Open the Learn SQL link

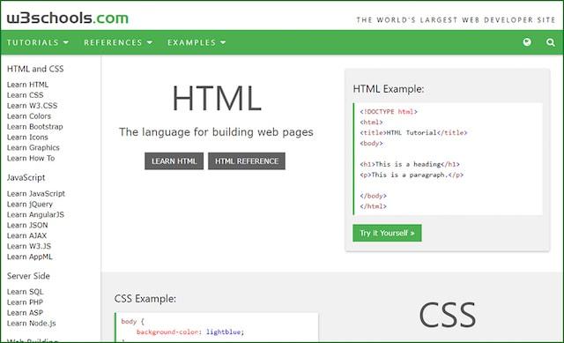click(26, 292)
